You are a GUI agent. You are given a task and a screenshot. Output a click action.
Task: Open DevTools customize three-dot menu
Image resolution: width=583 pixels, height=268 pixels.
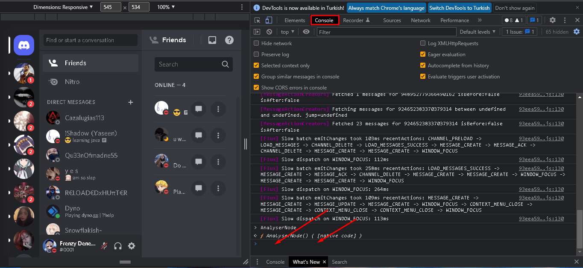565,20
